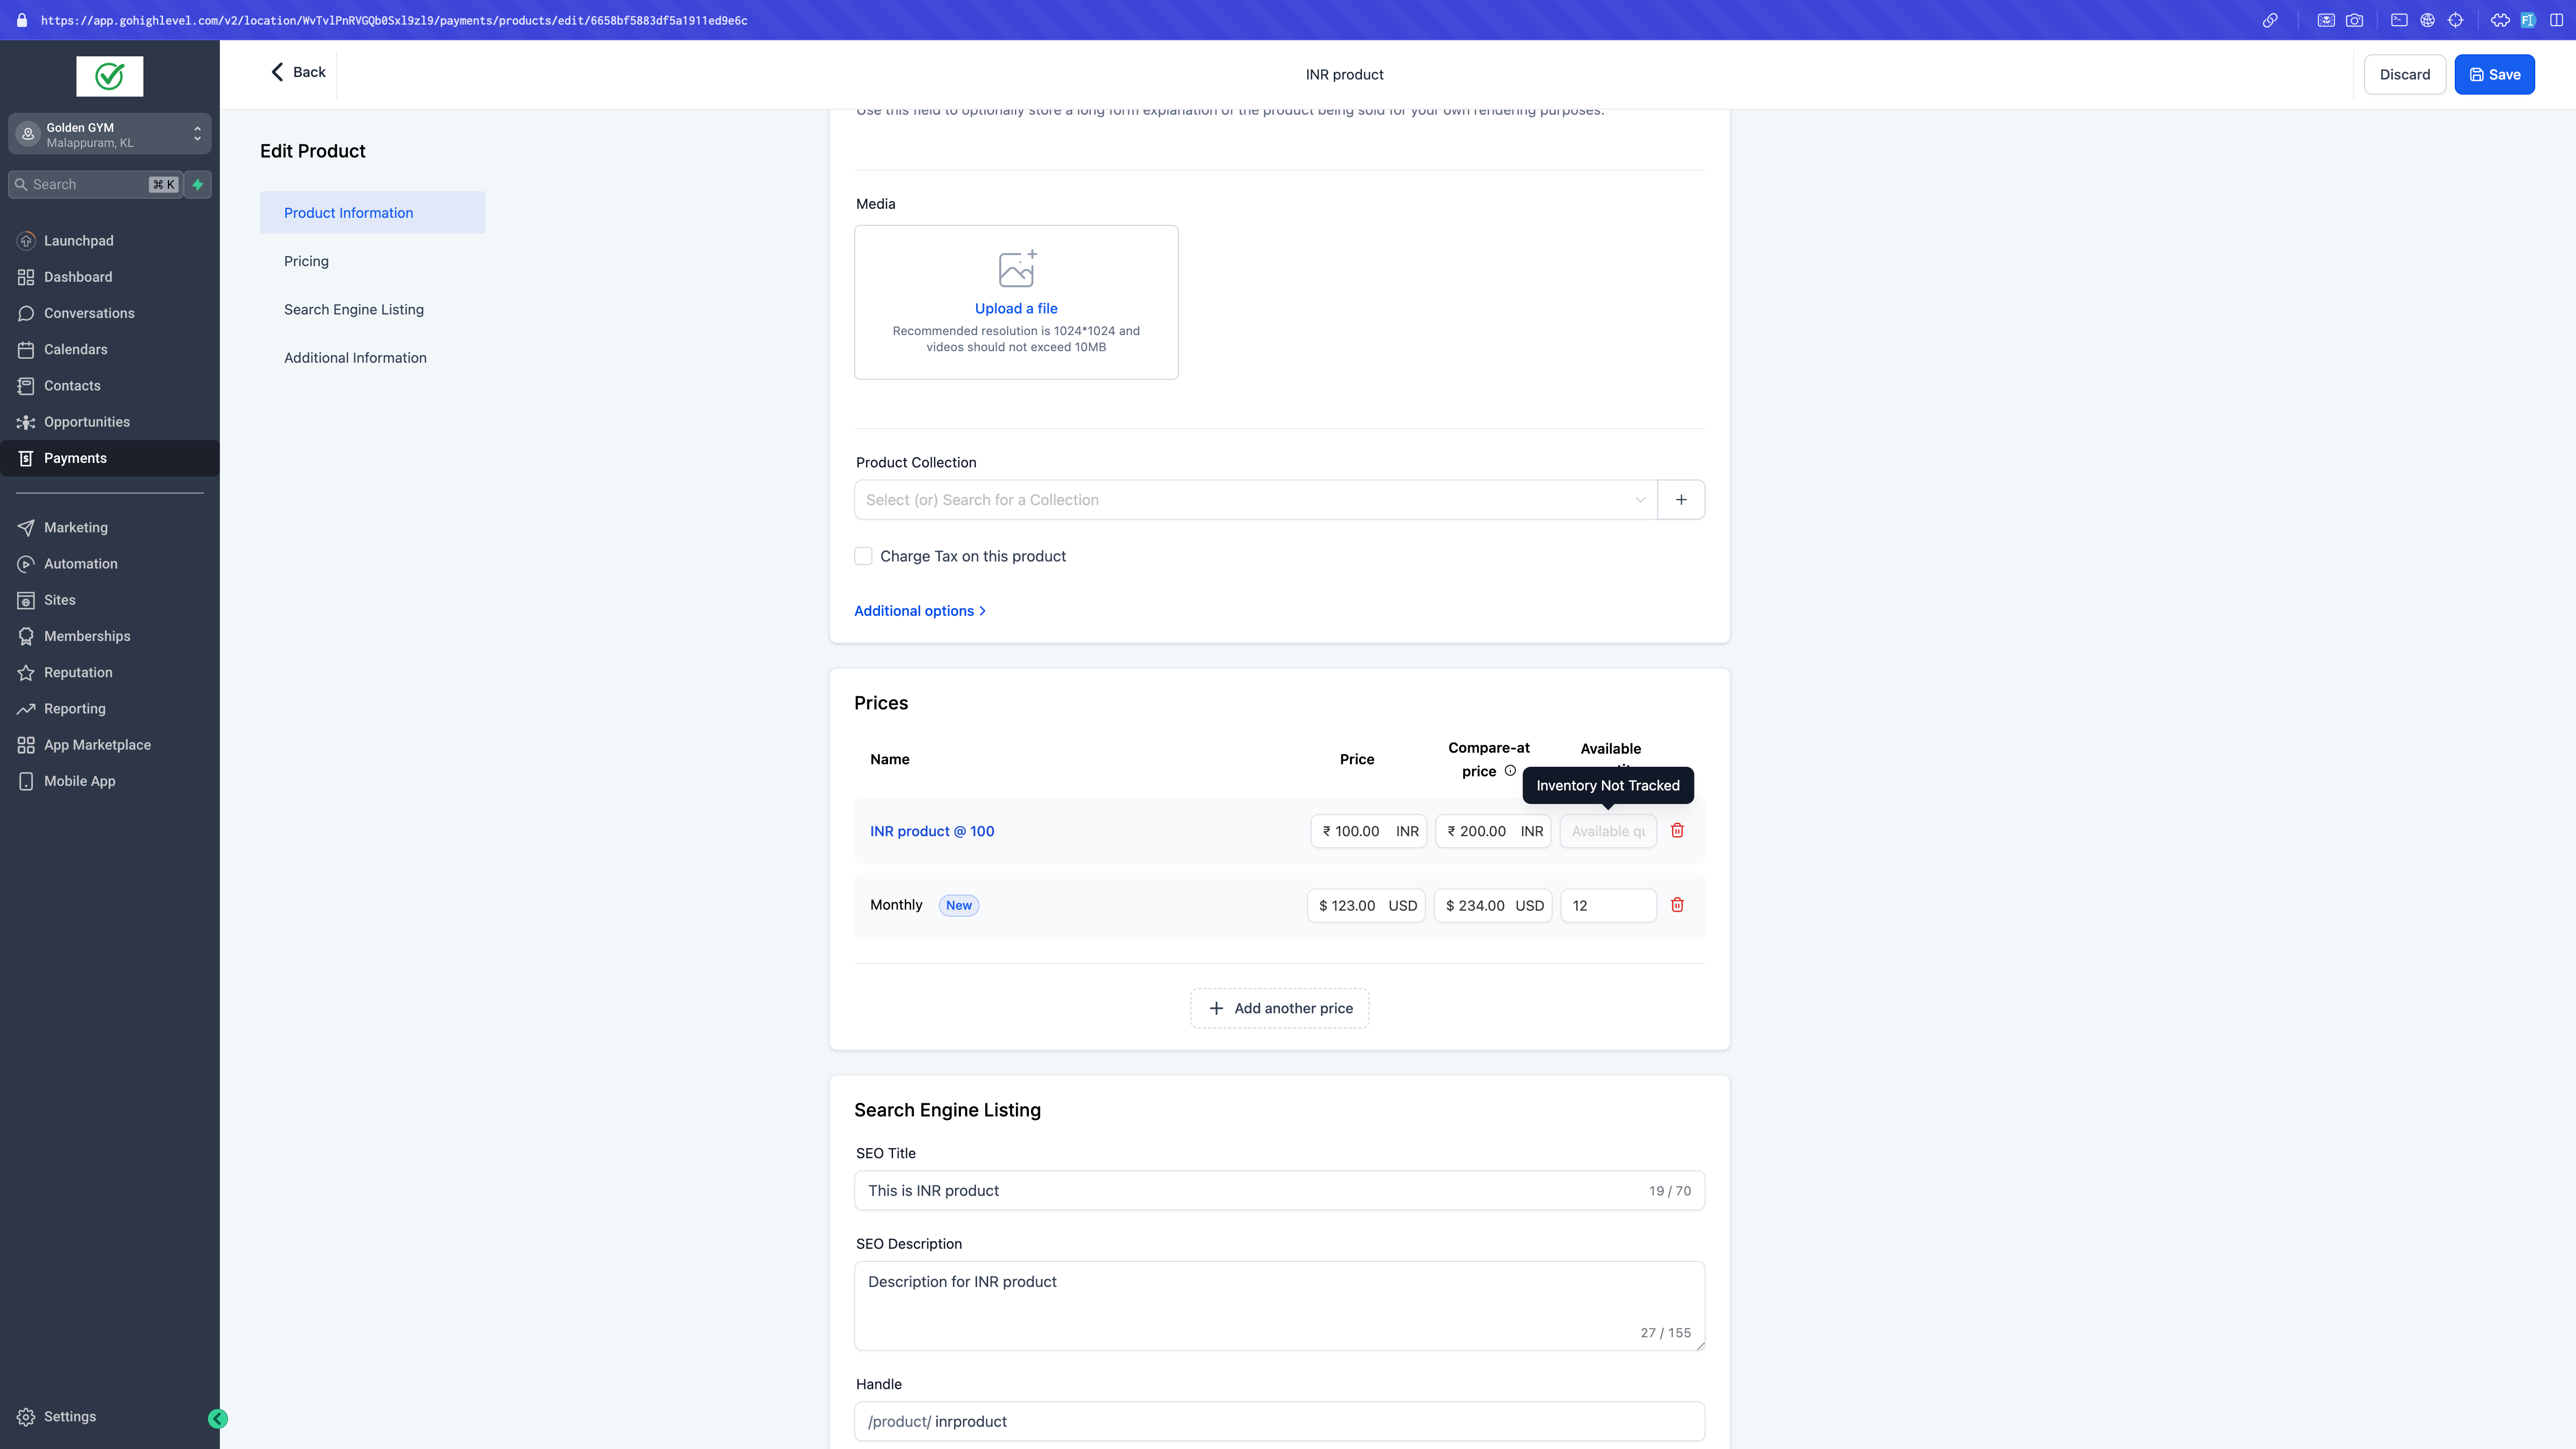The width and height of the screenshot is (2576, 1449).
Task: Discard the product changes
Action: click(2404, 75)
